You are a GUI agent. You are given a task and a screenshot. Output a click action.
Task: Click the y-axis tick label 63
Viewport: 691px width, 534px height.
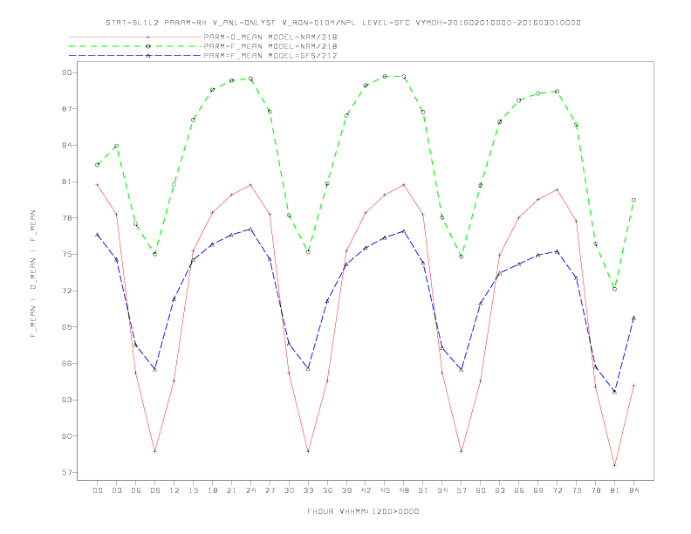point(66,400)
